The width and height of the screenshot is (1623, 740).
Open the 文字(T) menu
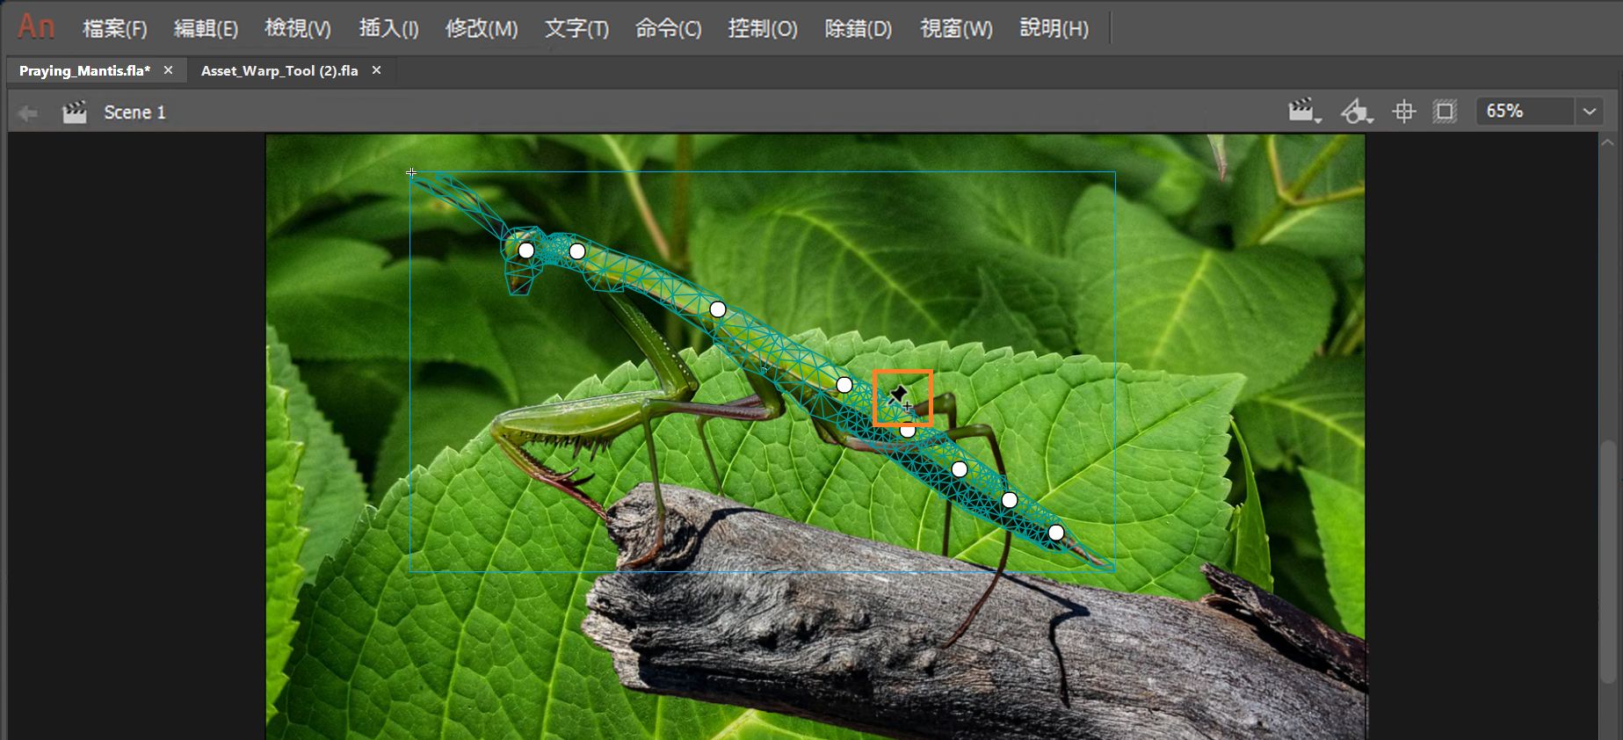[576, 29]
